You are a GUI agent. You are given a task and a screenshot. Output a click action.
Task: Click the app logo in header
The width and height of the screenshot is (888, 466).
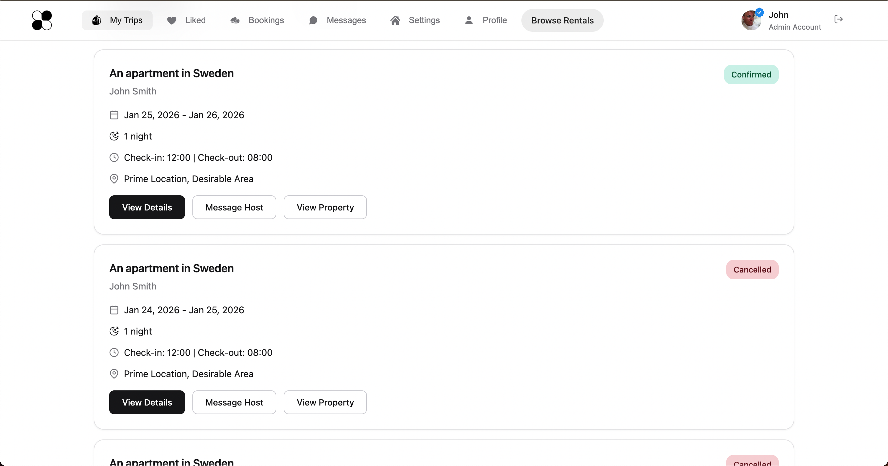(x=42, y=20)
